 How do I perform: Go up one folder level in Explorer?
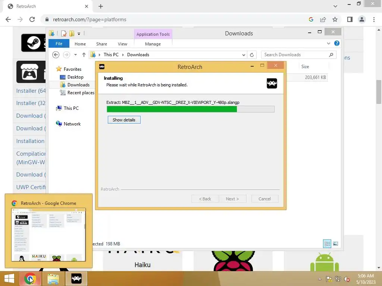click(x=84, y=55)
